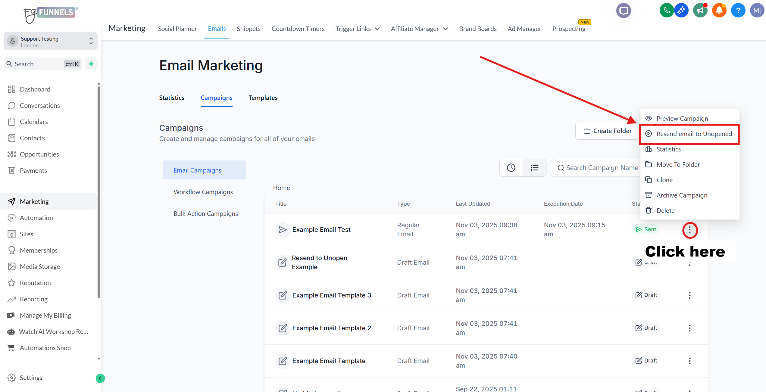Image resolution: width=766 pixels, height=392 pixels.
Task: Choose Archive Campaign from context menu
Action: click(682, 195)
